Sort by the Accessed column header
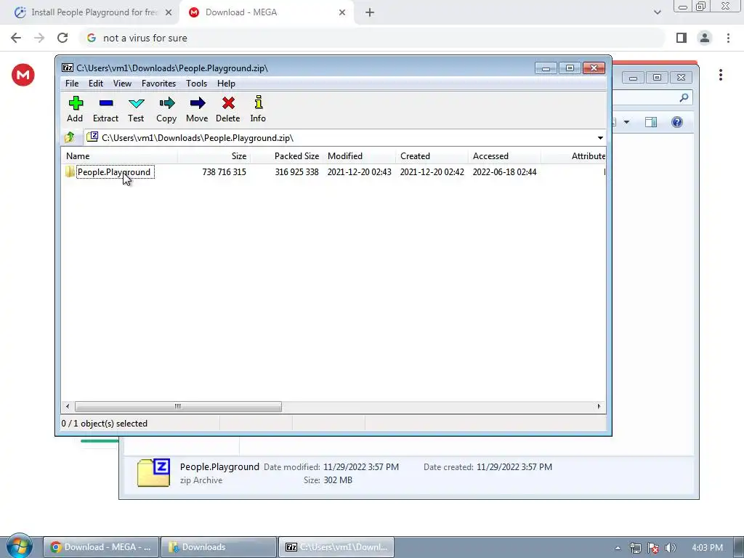The width and height of the screenshot is (744, 558). pyautogui.click(x=504, y=156)
